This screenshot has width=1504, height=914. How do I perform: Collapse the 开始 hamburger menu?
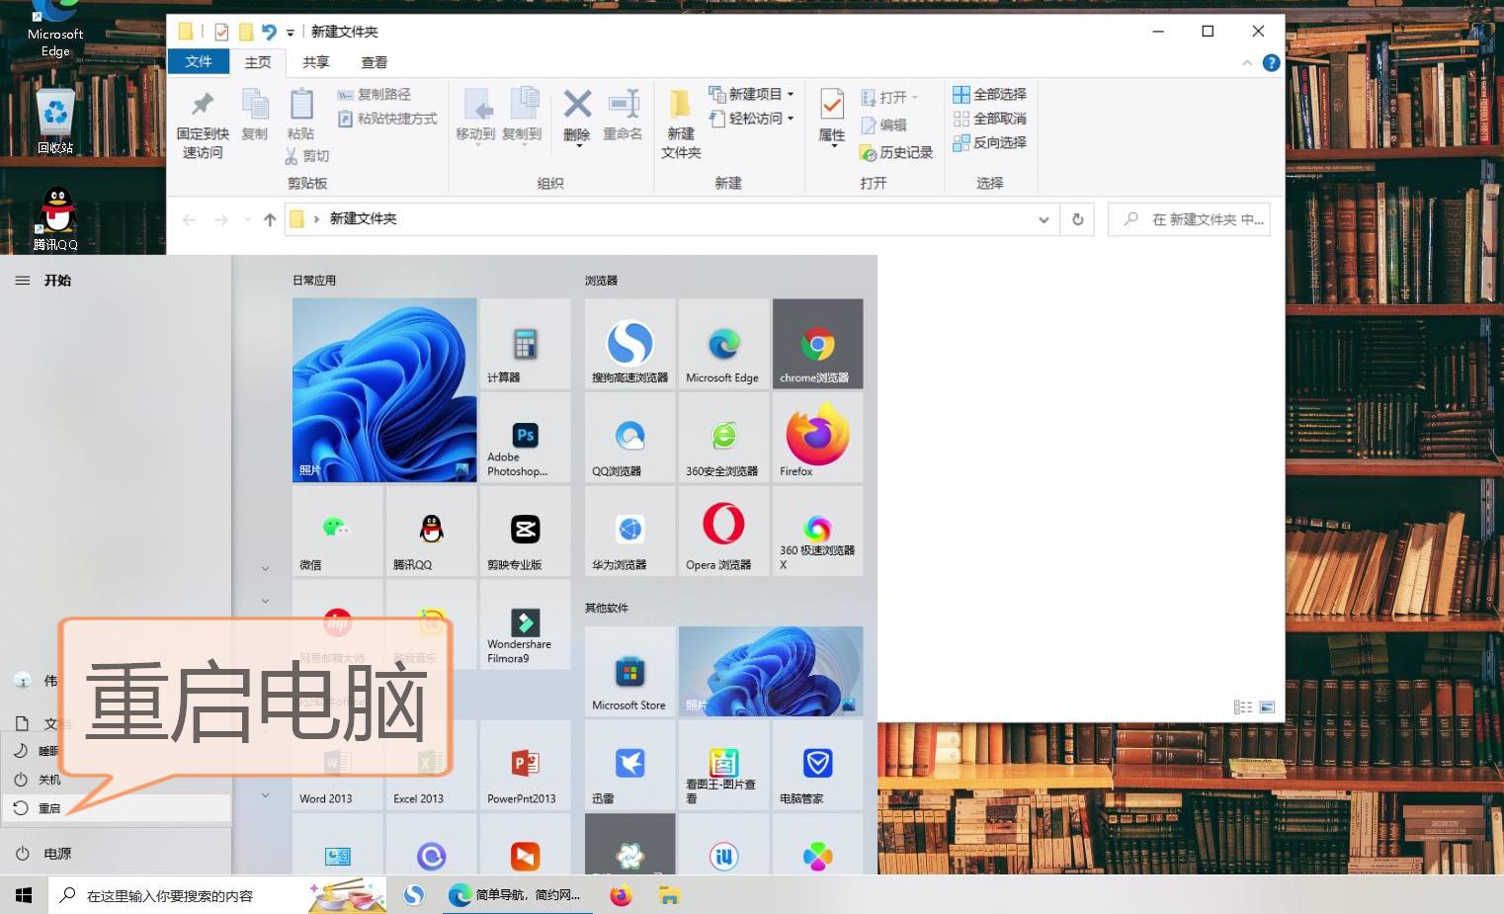click(23, 281)
